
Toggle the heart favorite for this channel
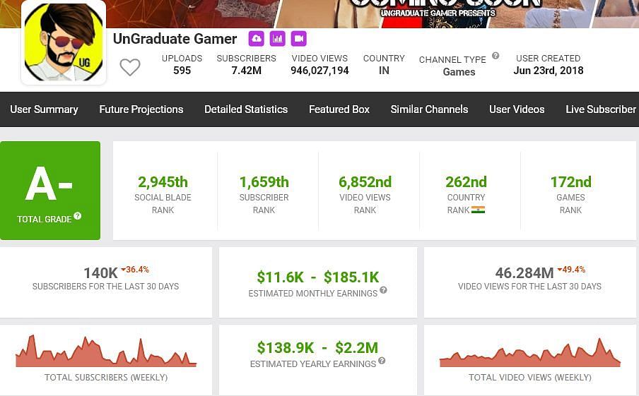coord(129,68)
